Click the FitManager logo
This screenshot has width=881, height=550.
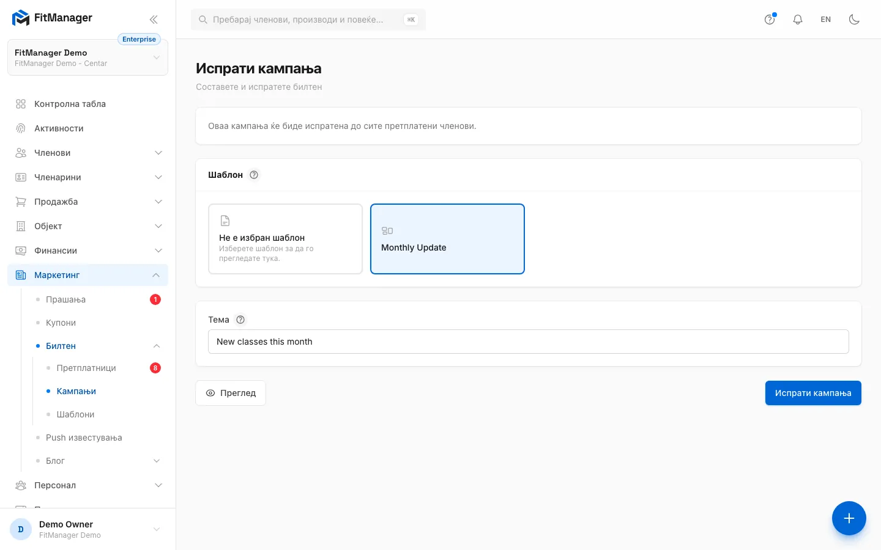[x=52, y=18]
